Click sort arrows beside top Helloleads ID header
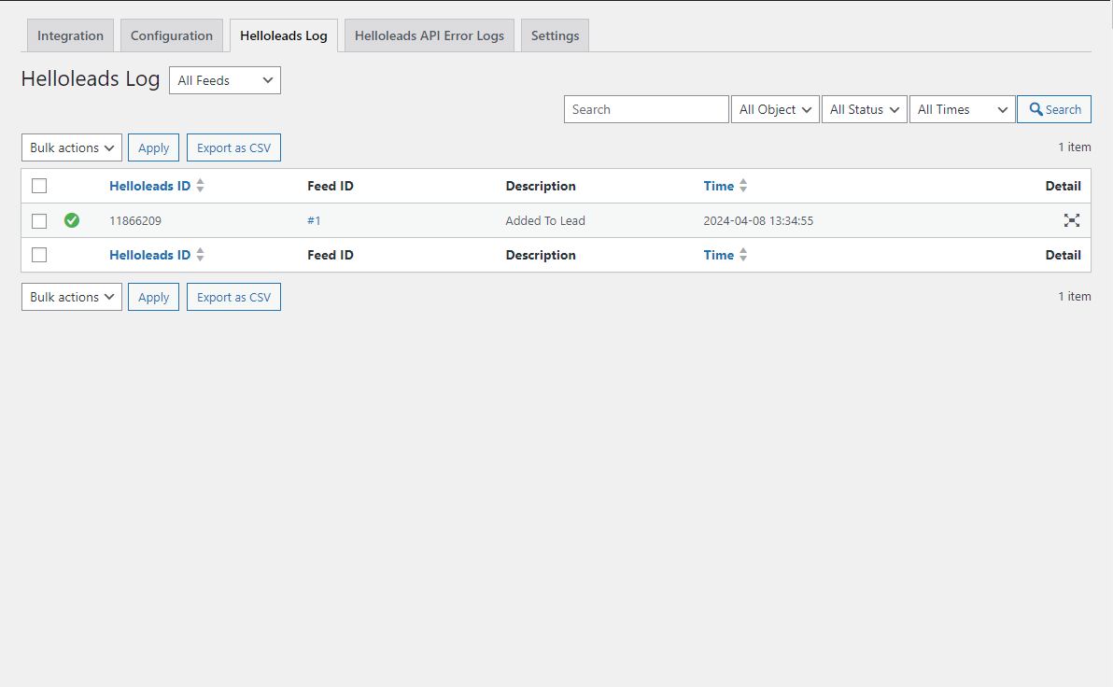The image size is (1113, 687). (200, 185)
